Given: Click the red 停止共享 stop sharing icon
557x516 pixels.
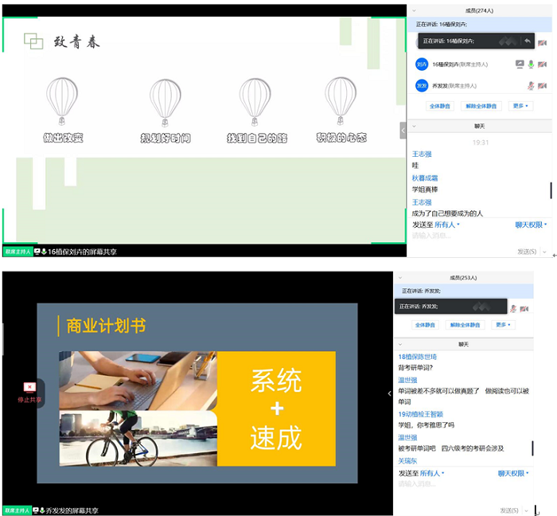Looking at the screenshot, I should pyautogui.click(x=29, y=387).
